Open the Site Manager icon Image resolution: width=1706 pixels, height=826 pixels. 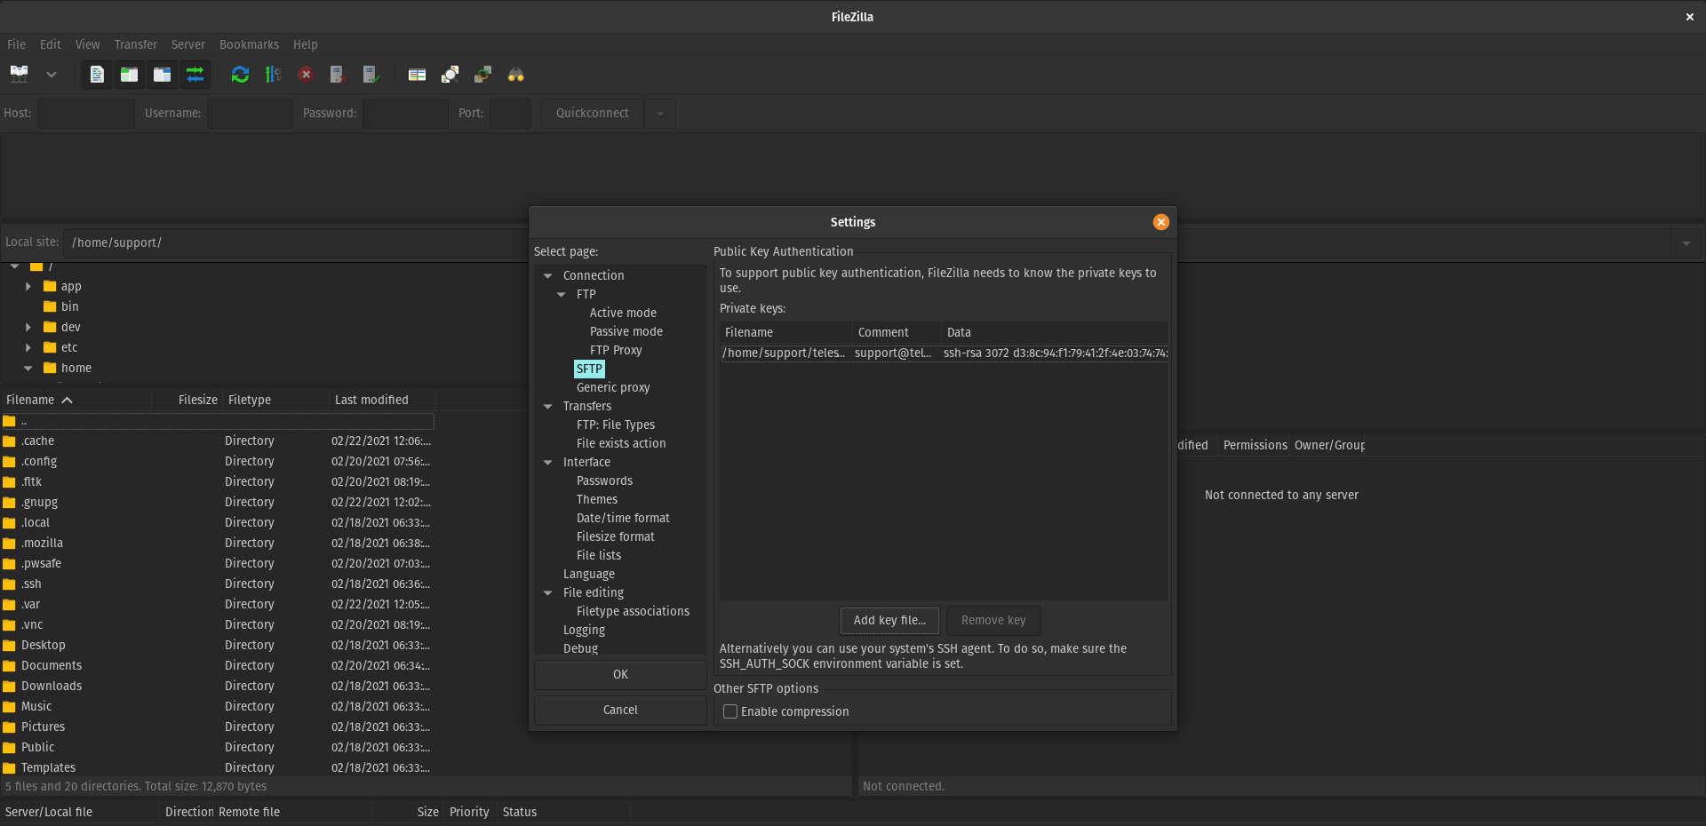click(19, 75)
